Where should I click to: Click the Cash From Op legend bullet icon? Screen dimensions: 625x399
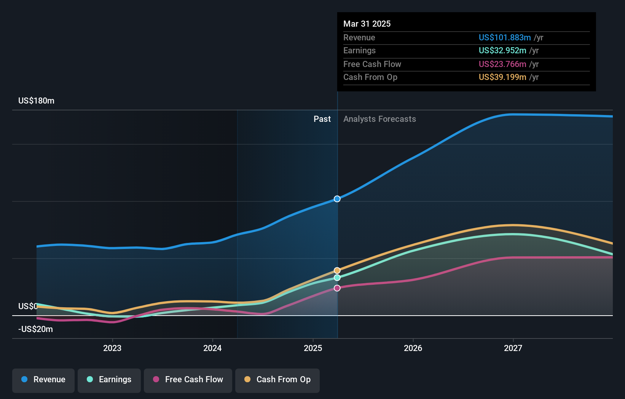point(247,380)
